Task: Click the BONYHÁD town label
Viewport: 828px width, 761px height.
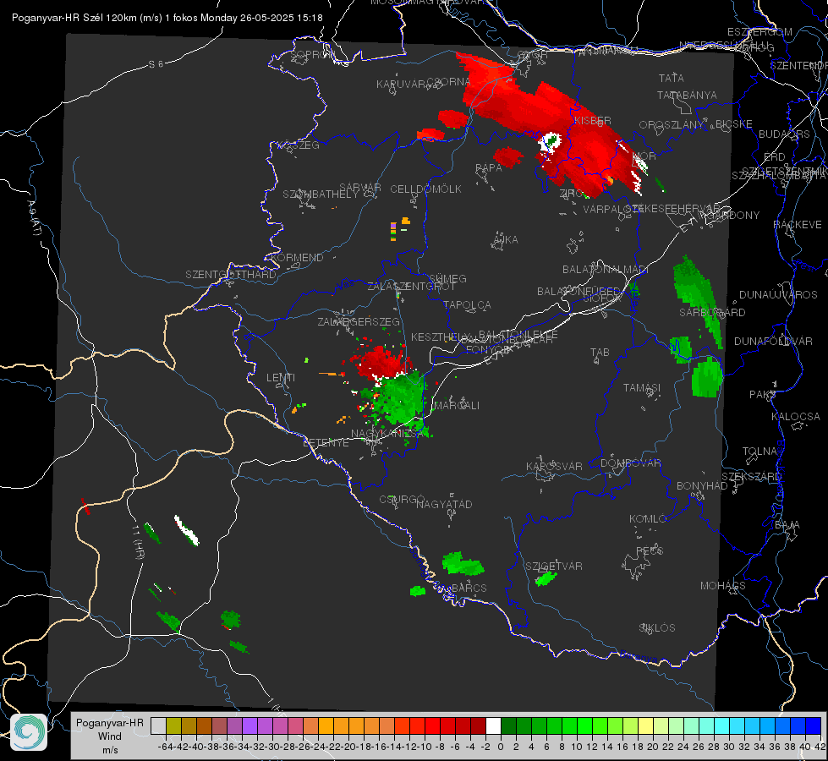Action: pyautogui.click(x=702, y=486)
